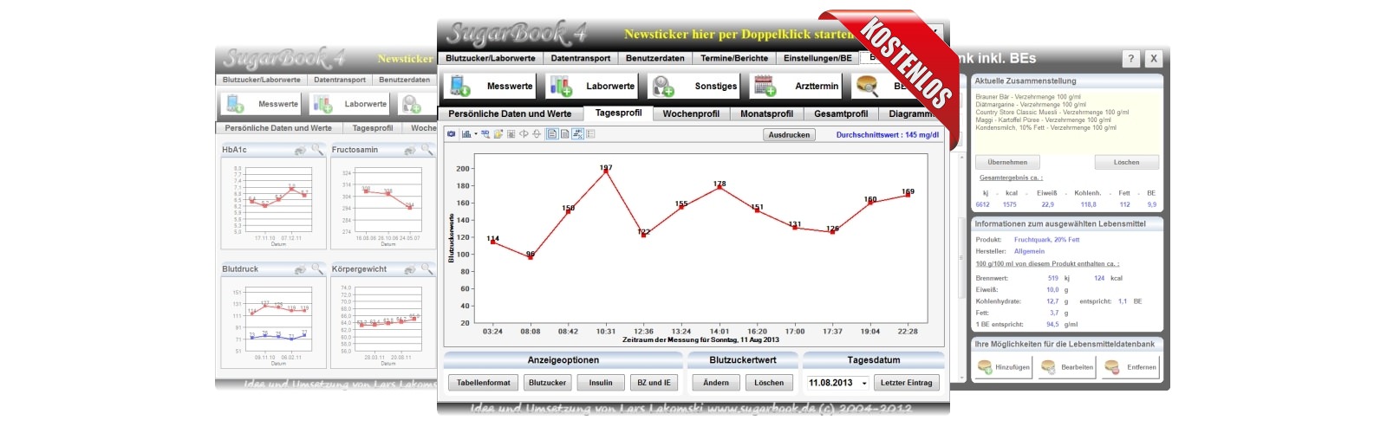Zoom into HbA1c chart magnifier icon
This screenshot has height=433, width=1387.
317,150
